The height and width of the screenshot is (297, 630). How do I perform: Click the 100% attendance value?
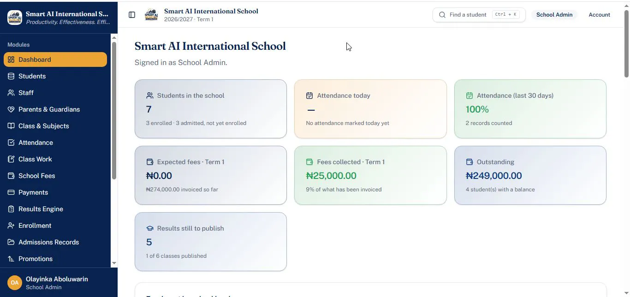click(x=477, y=109)
